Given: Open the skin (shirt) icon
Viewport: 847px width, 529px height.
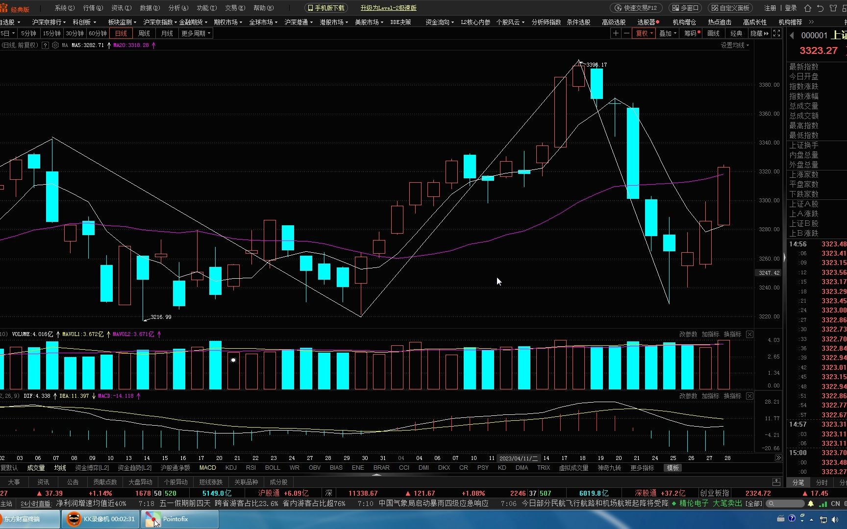Looking at the screenshot, I should [833, 8].
